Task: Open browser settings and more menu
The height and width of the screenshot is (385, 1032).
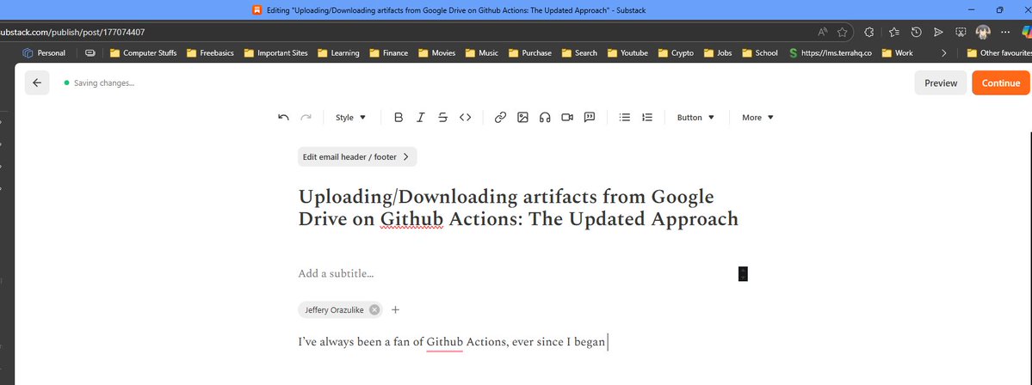Action: pyautogui.click(x=1005, y=32)
